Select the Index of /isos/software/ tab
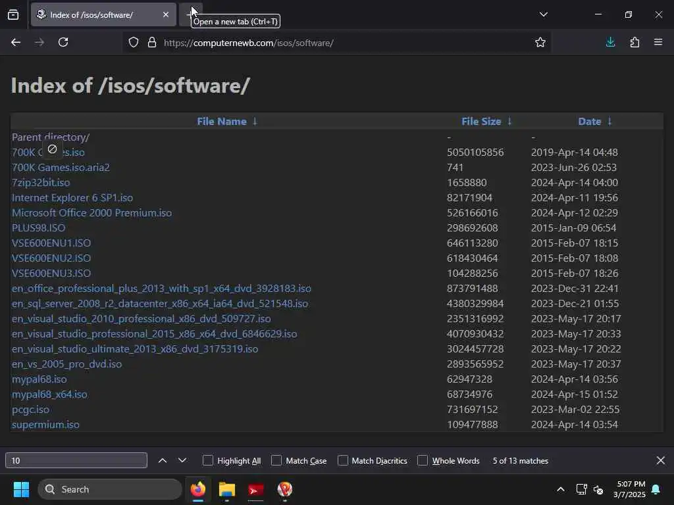Image resolution: width=674 pixels, height=505 pixels. pos(103,14)
